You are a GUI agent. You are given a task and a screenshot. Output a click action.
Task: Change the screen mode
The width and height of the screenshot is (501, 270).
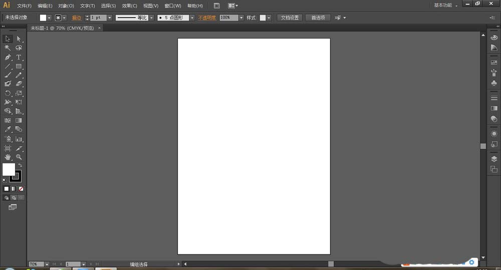13,207
